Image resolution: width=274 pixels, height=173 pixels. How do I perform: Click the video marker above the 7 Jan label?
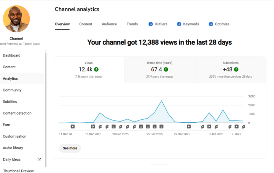tap(237, 127)
